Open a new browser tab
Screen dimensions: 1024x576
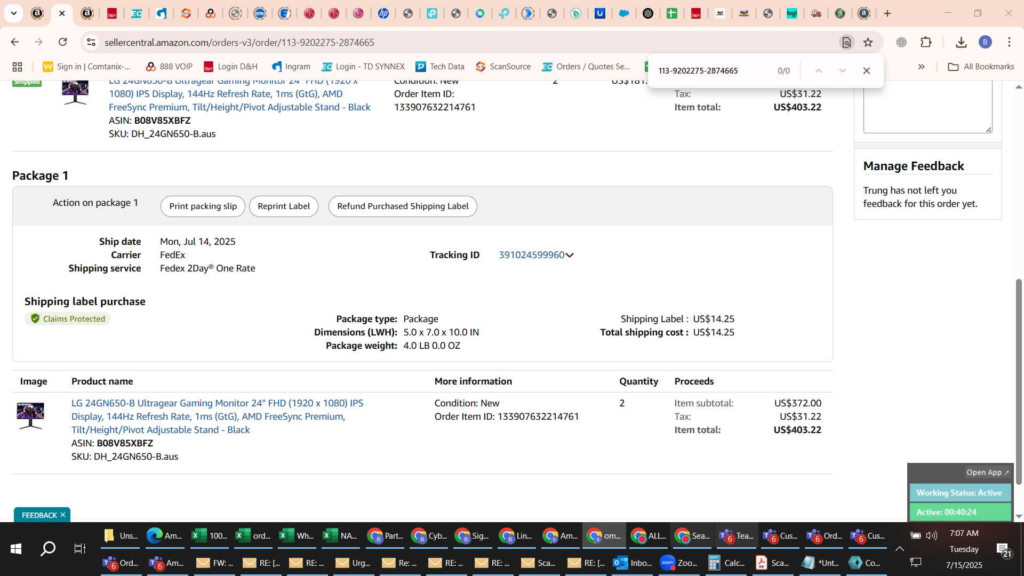tap(887, 13)
